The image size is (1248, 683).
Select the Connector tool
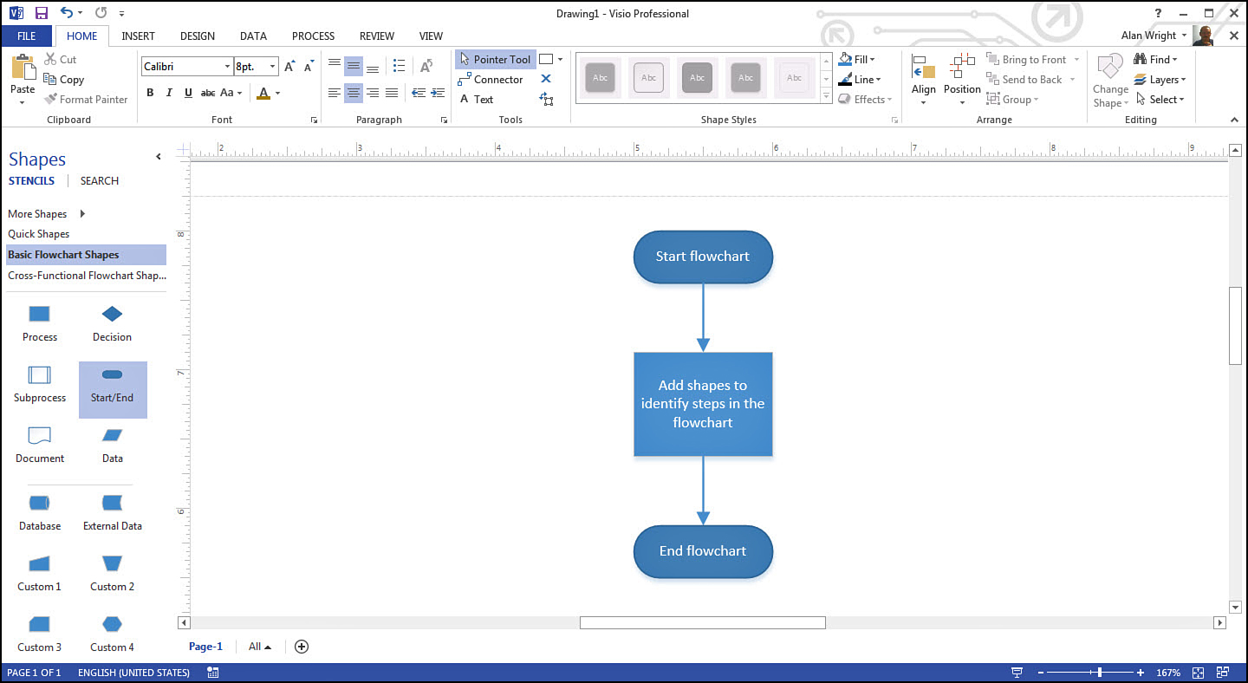click(491, 80)
